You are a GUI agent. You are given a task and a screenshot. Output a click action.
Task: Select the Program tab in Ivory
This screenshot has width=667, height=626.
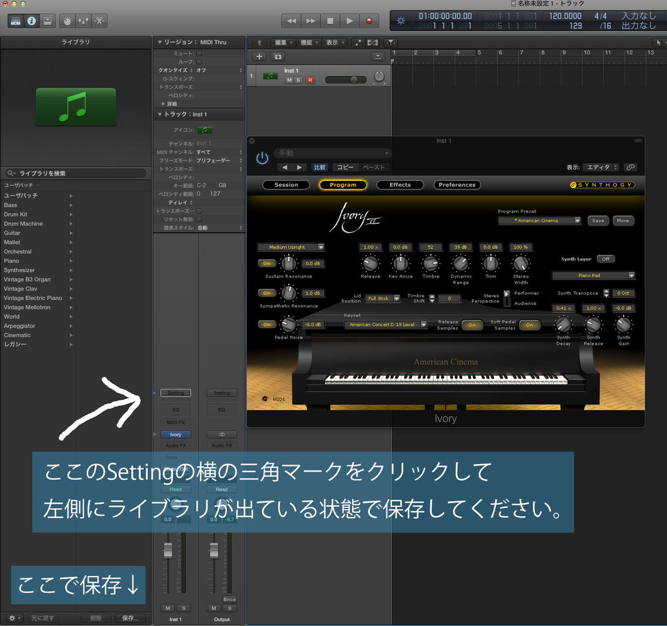coord(343,185)
